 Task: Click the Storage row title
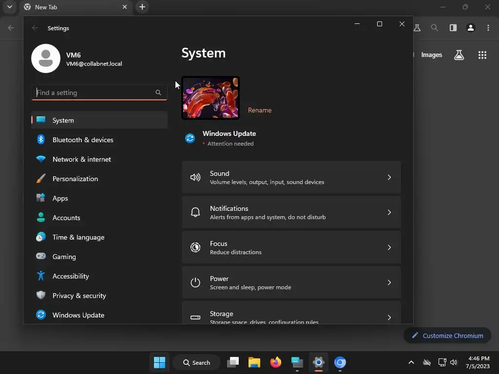(222, 314)
